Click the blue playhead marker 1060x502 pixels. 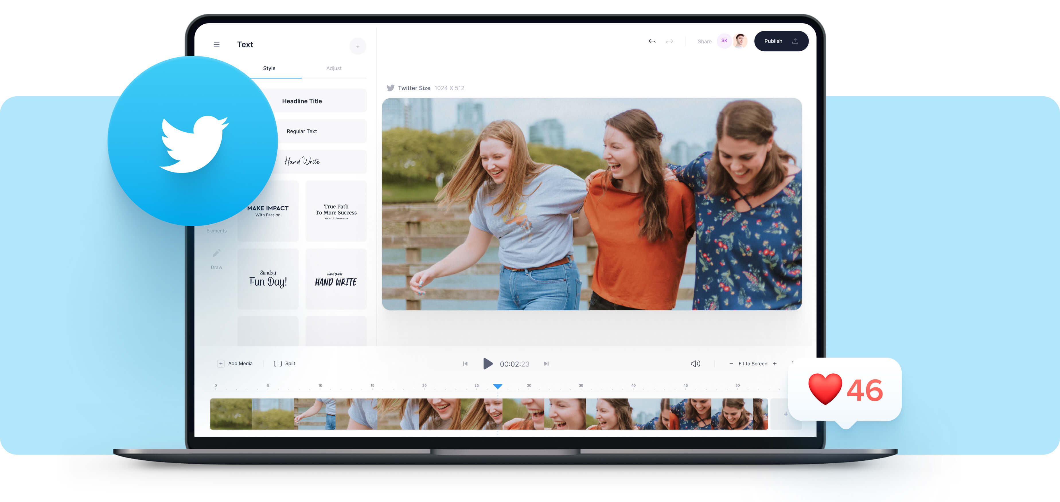point(498,387)
